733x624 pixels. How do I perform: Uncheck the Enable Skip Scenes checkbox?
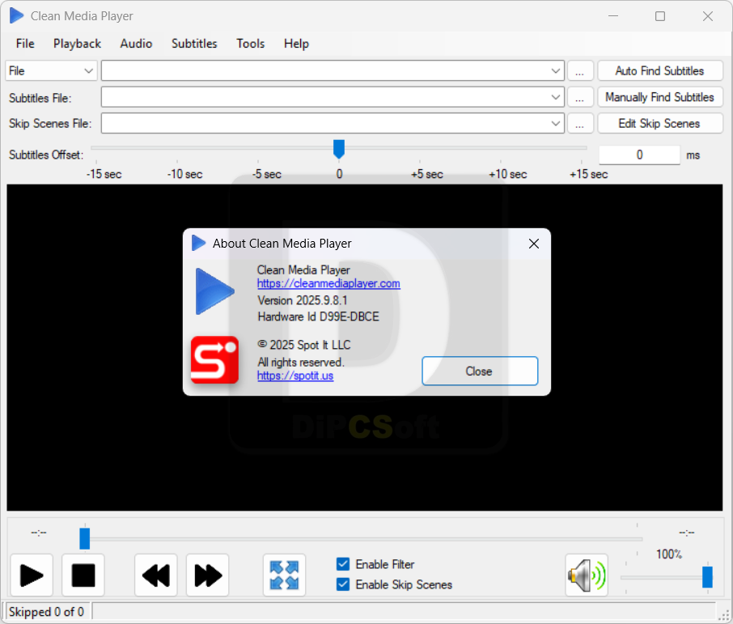pos(343,584)
